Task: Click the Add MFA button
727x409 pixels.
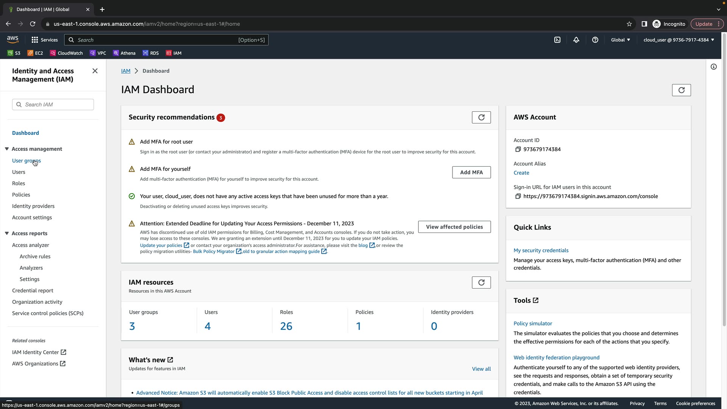Action: pos(471,172)
